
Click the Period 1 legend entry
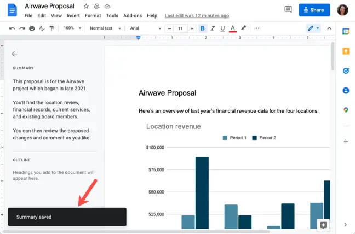234,138
